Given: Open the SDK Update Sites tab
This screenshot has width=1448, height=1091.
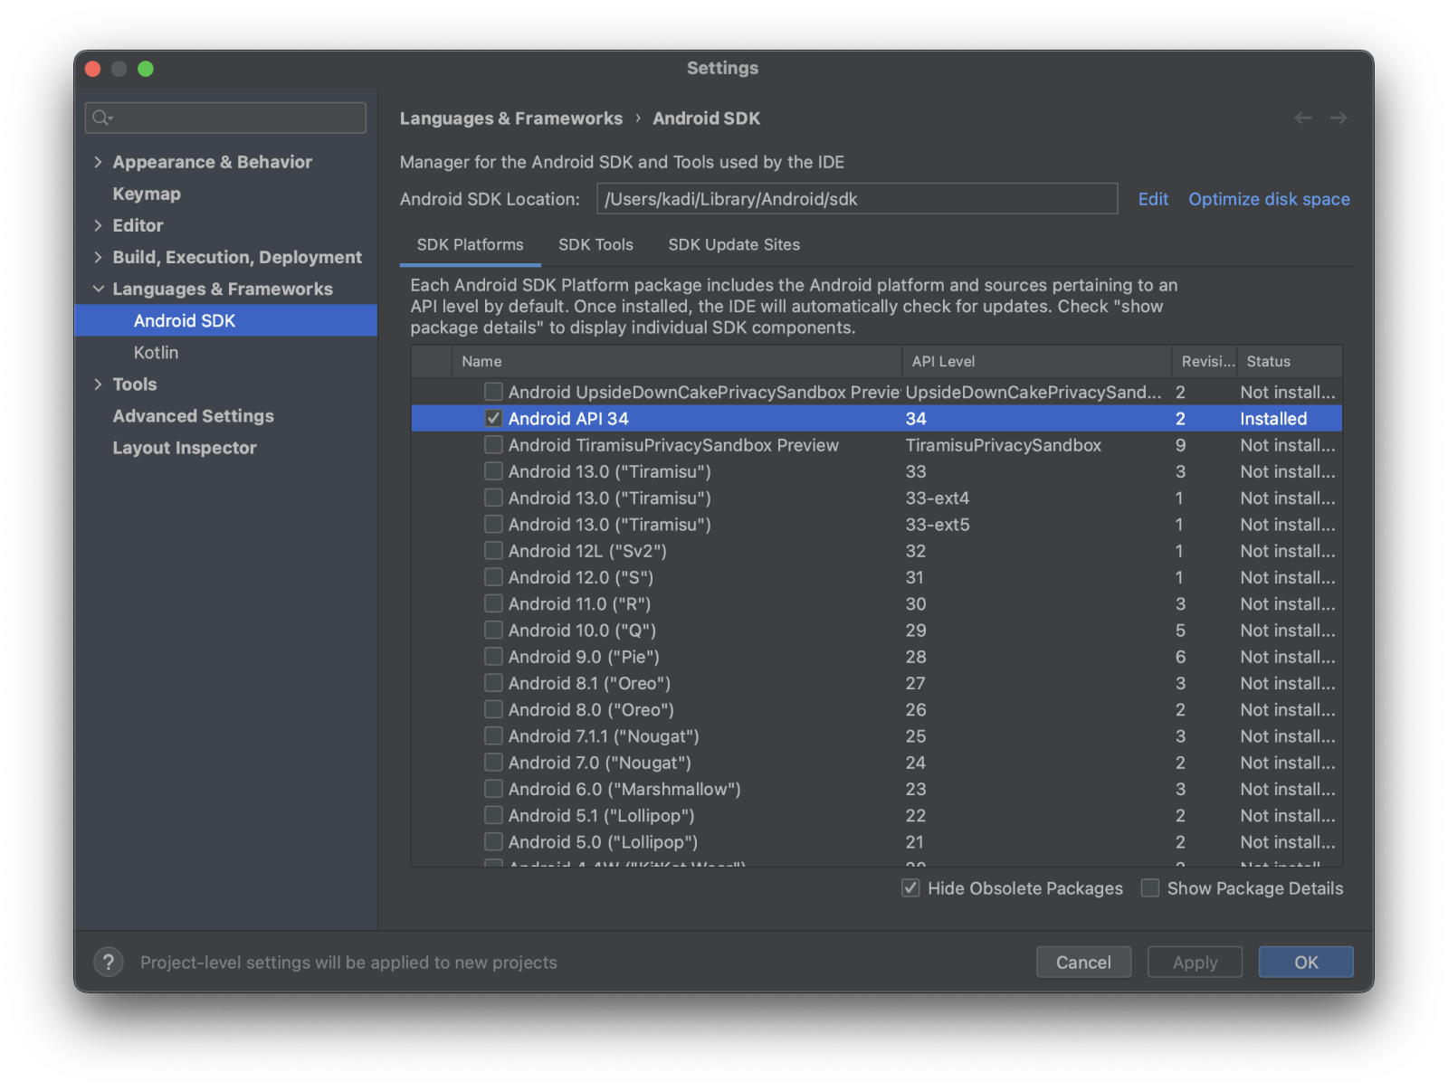Looking at the screenshot, I should (x=734, y=245).
